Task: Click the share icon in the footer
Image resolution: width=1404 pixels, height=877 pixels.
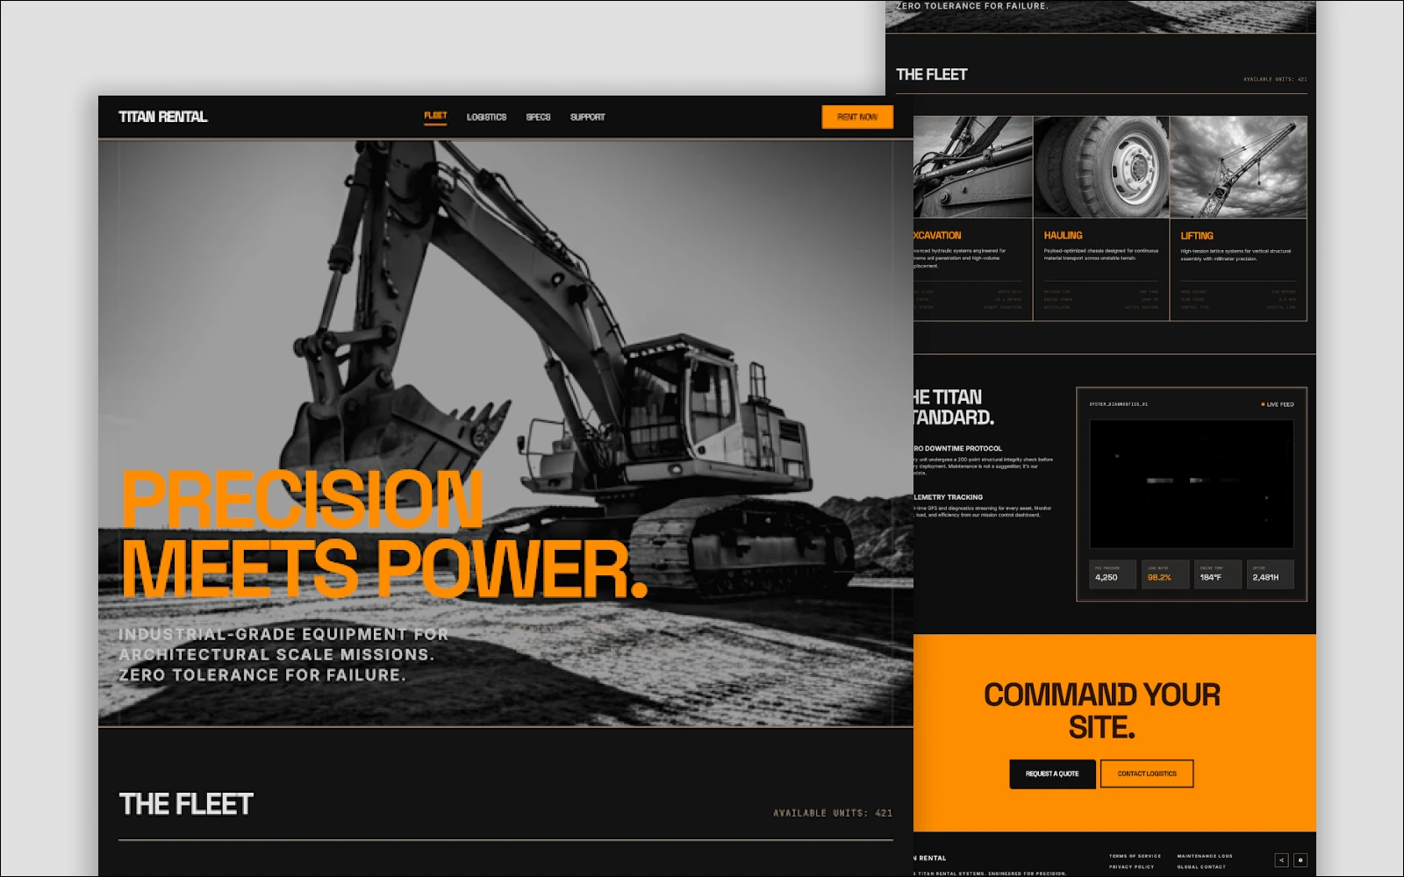Action: point(1282,860)
